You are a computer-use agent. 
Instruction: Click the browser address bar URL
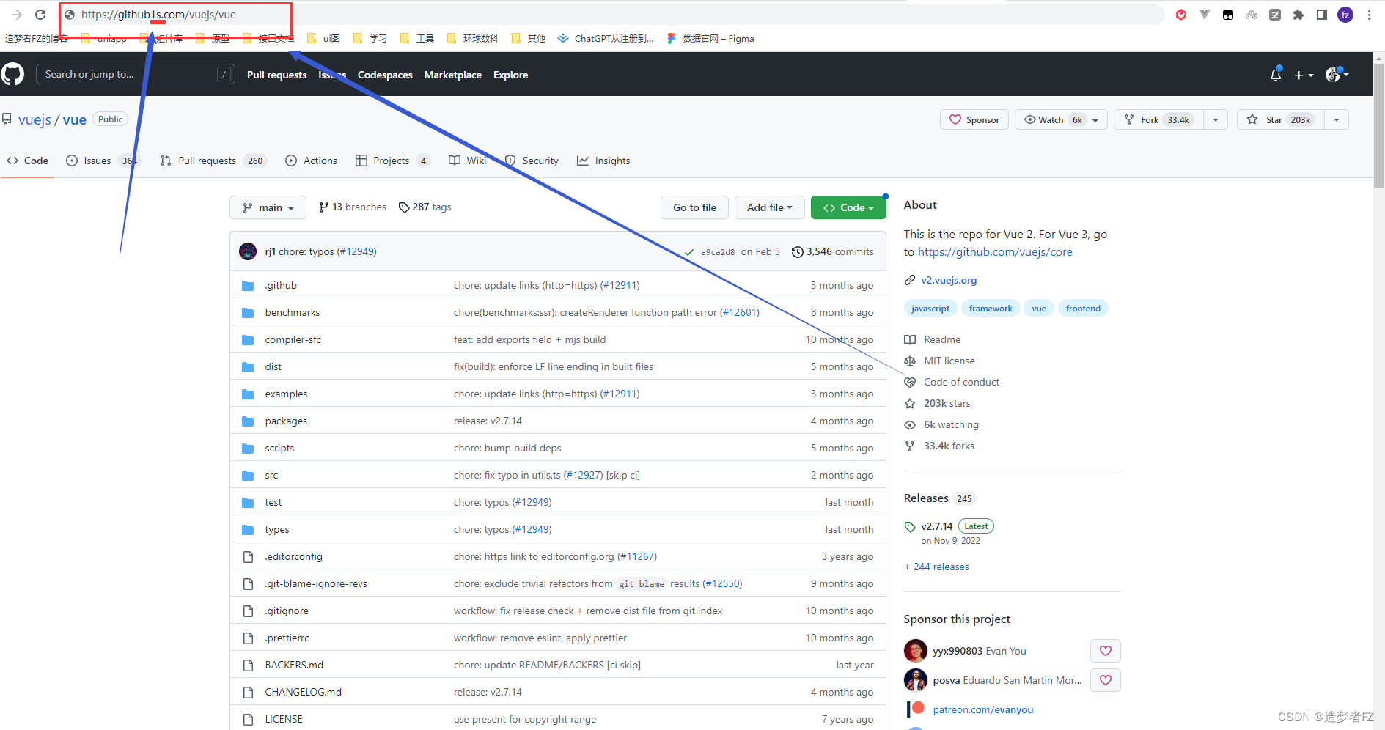[x=158, y=15]
